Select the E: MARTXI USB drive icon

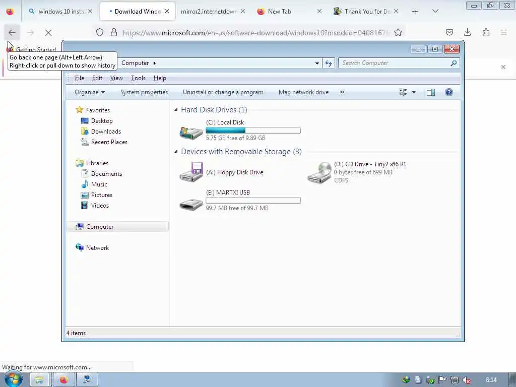[x=191, y=204]
